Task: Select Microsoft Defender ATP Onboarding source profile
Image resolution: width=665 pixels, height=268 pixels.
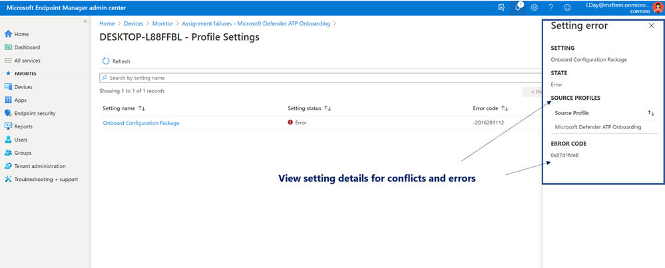Action: pyautogui.click(x=598, y=126)
